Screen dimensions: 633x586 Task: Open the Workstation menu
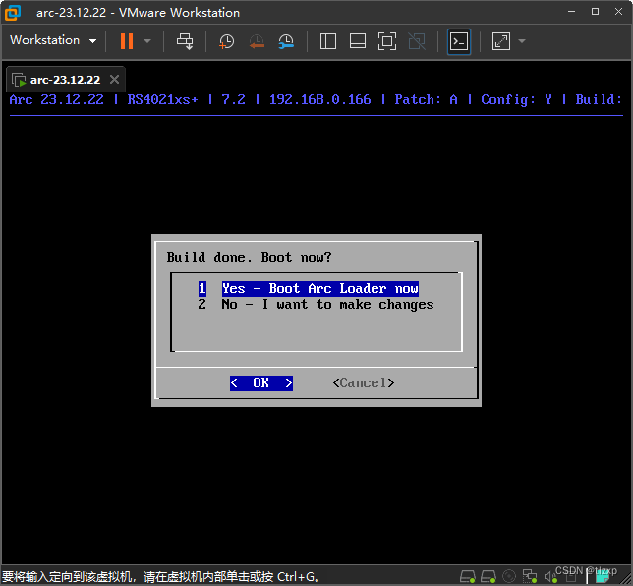[x=53, y=40]
